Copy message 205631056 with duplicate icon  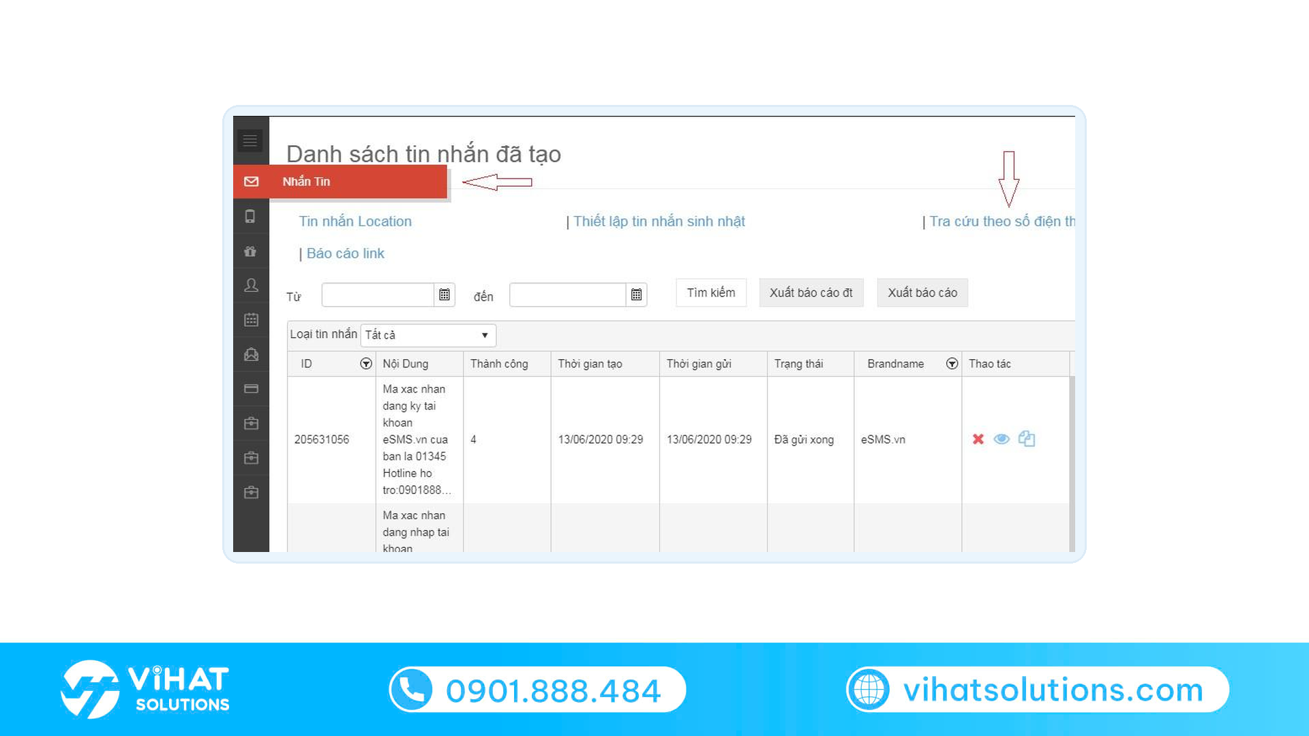click(x=1027, y=439)
